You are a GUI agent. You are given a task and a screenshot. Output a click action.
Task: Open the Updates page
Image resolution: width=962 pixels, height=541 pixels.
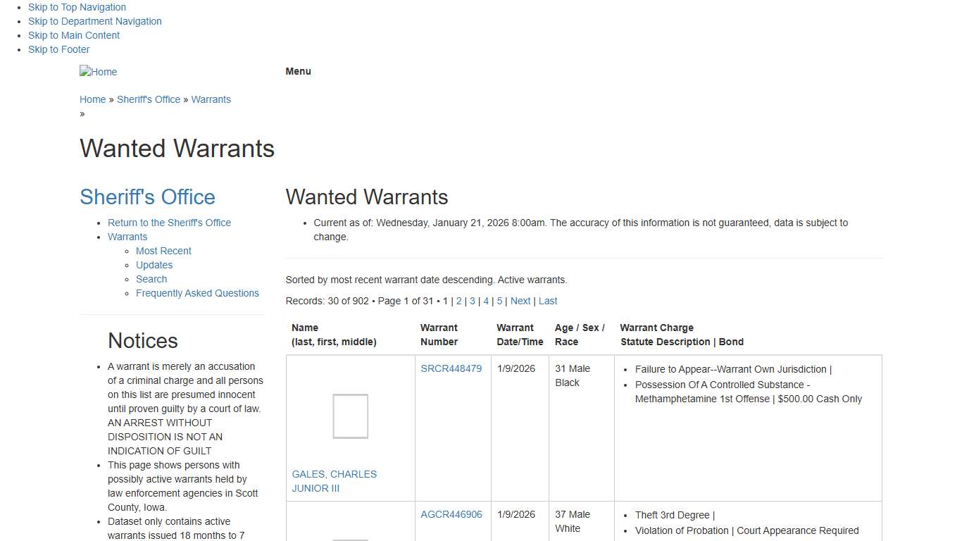[154, 265]
